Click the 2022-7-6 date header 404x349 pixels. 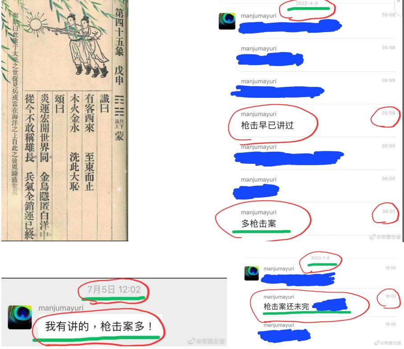coord(320,258)
